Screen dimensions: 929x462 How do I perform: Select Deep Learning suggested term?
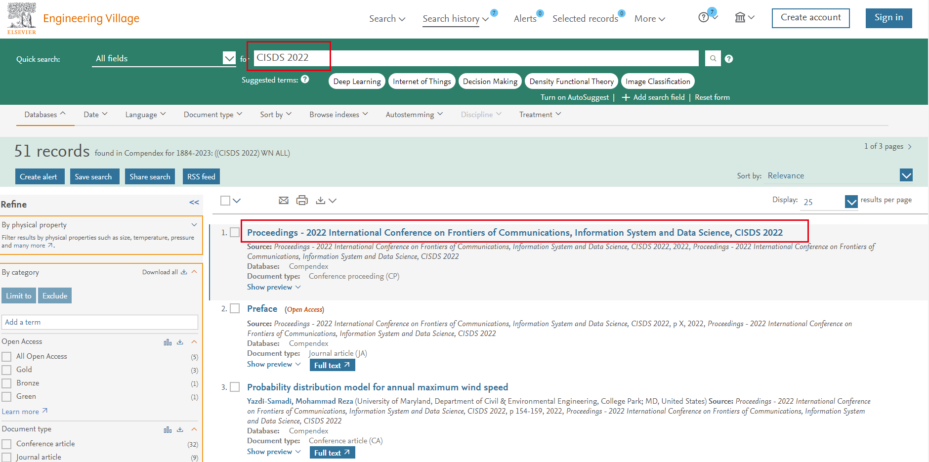pos(357,82)
